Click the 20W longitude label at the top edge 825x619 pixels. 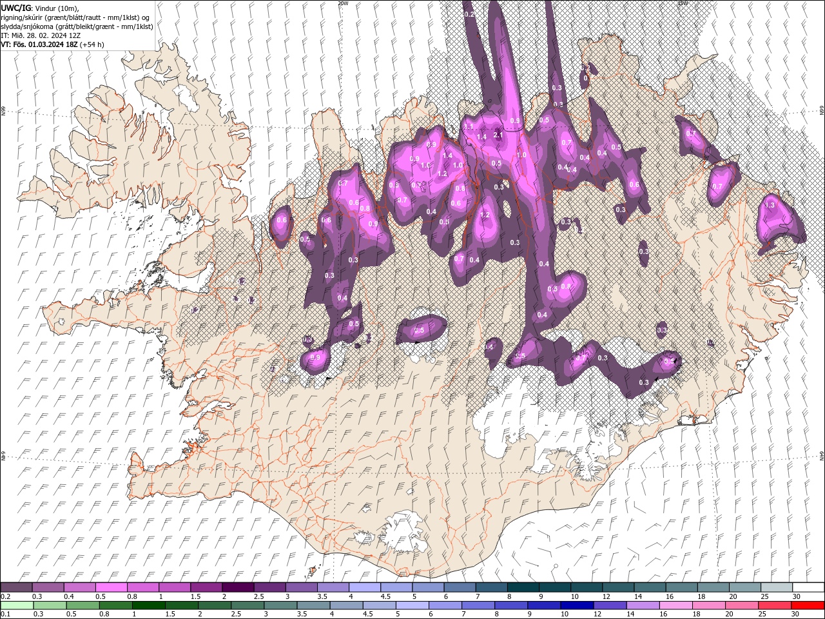point(343,3)
